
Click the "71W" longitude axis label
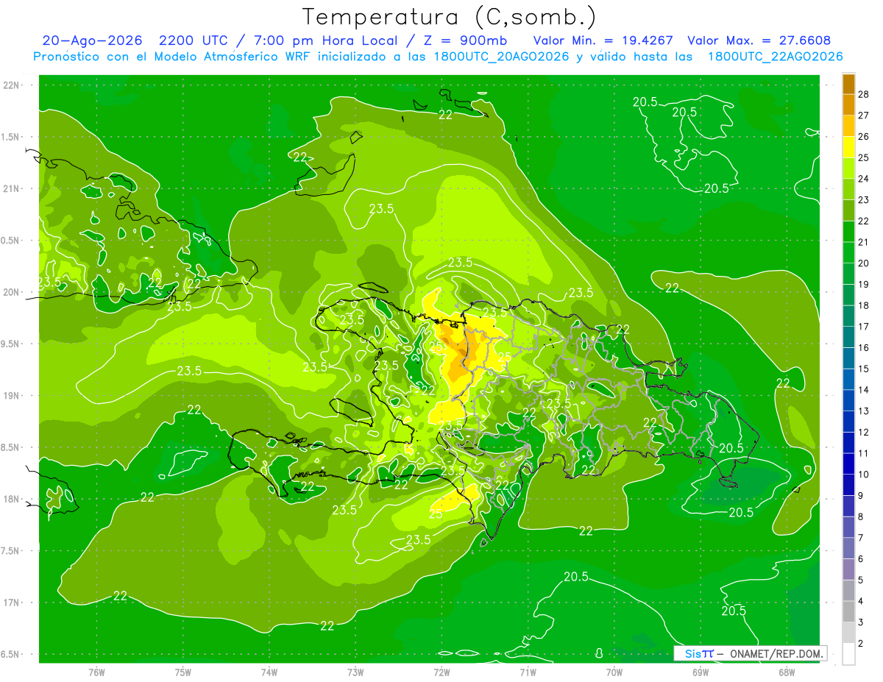point(528,672)
